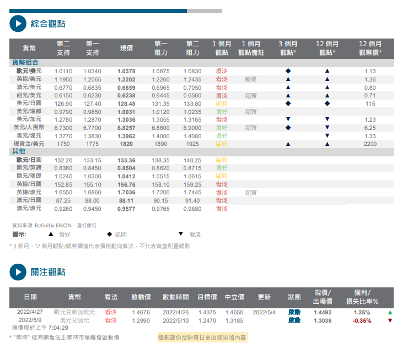
Task: Select the legend down-triangle for 看淡
Action: (x=181, y=234)
